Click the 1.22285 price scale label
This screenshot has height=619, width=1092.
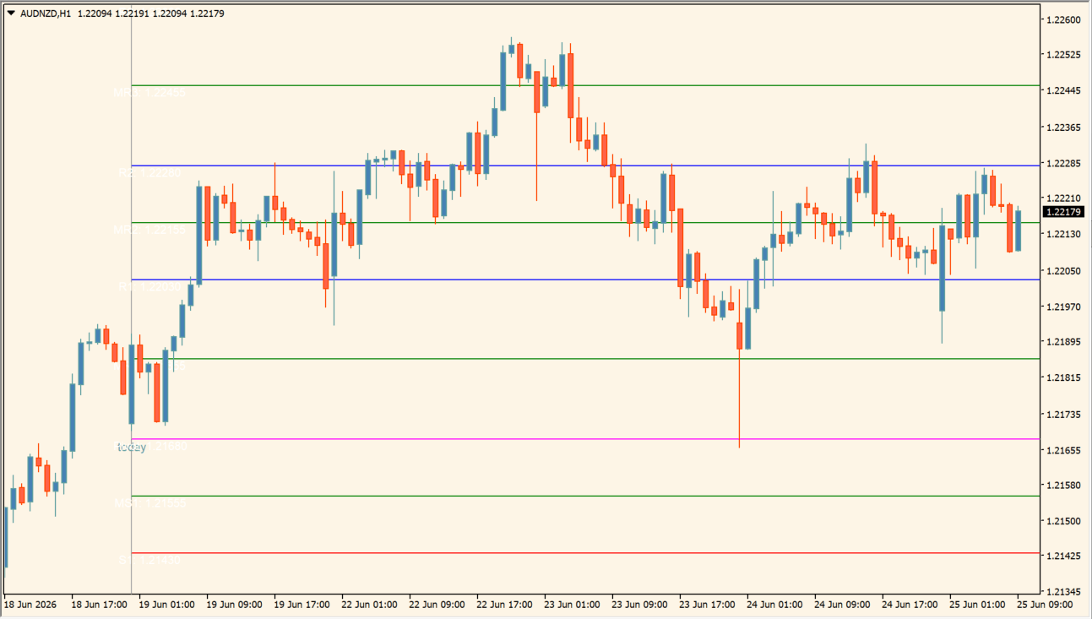(x=1062, y=163)
